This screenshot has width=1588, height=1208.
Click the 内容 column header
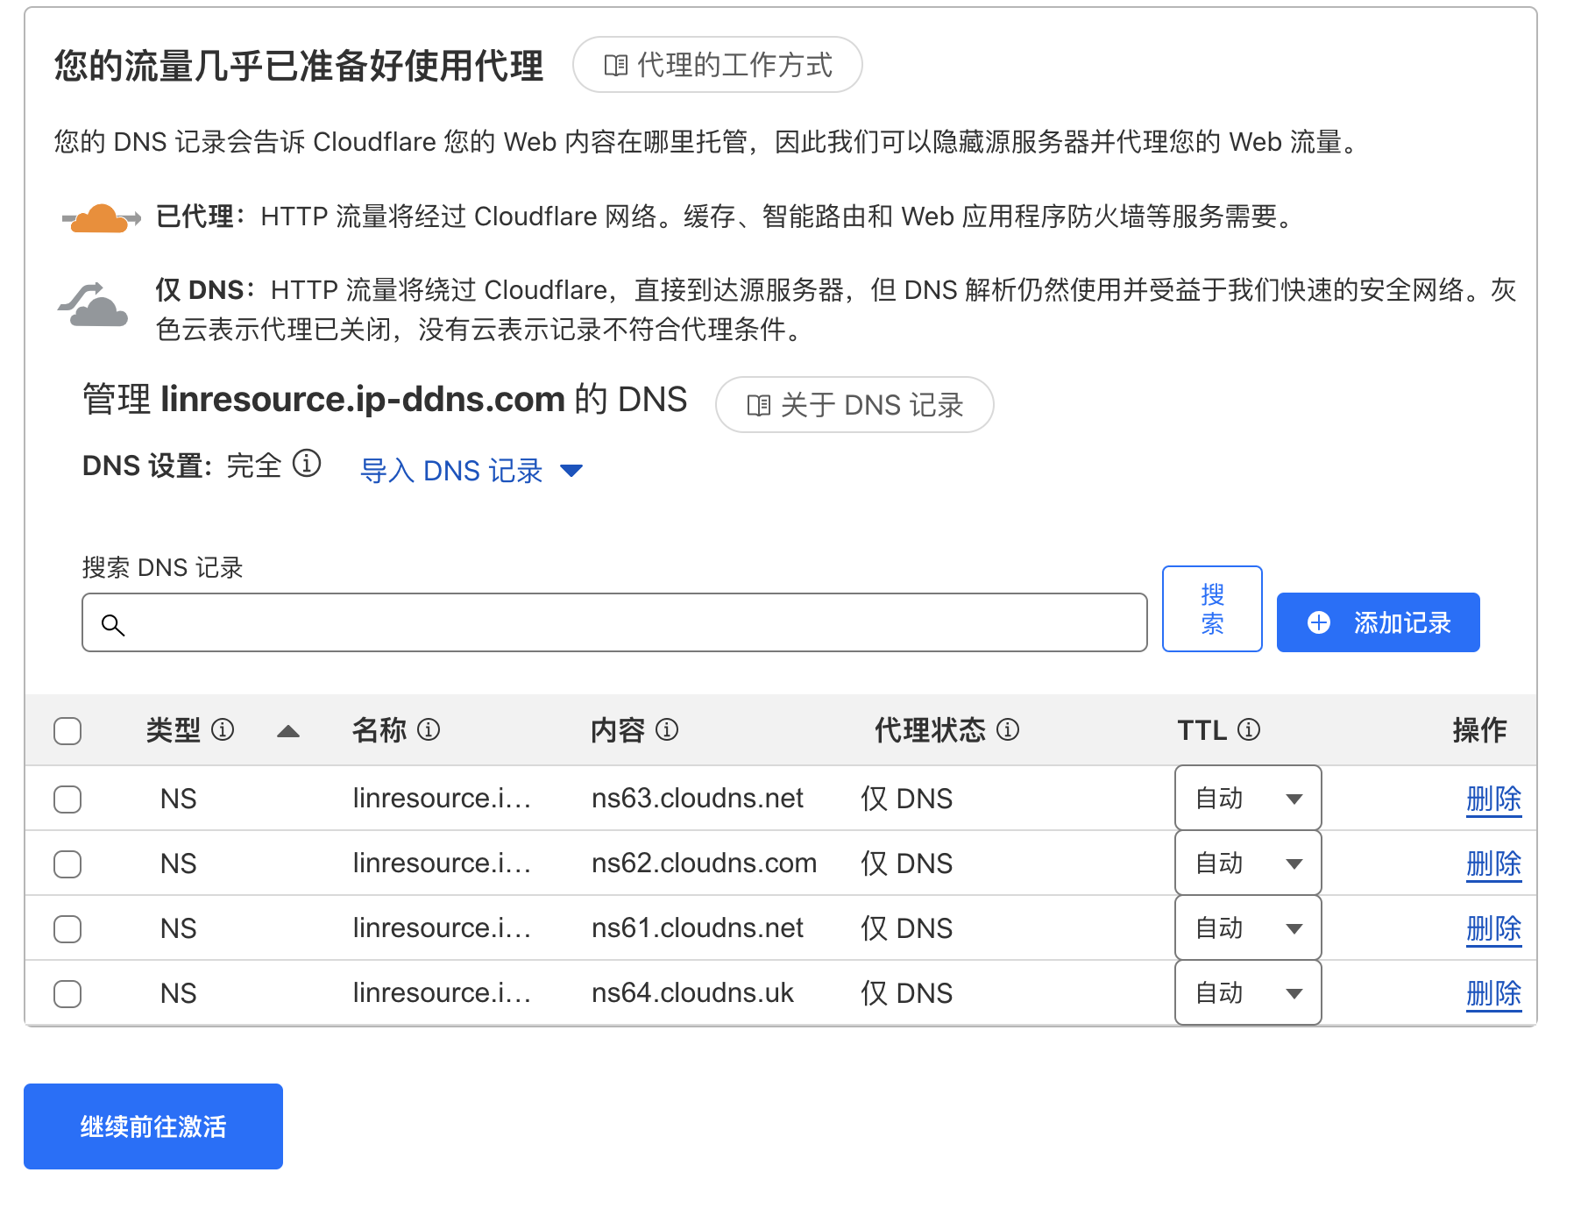(x=618, y=729)
